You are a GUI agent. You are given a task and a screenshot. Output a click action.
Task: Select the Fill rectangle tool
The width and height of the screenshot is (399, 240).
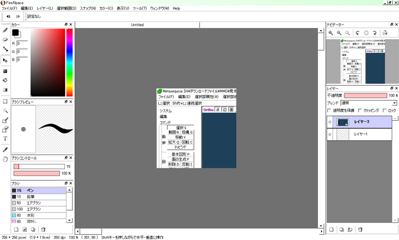coord(5,71)
